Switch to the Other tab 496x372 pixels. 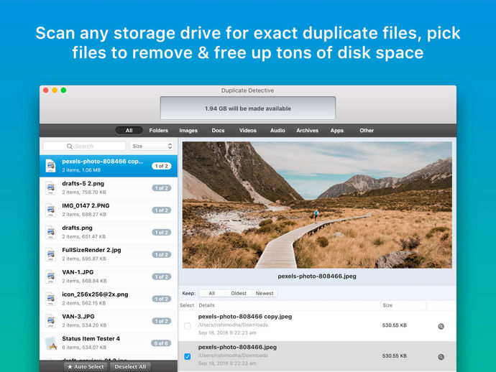pos(367,130)
